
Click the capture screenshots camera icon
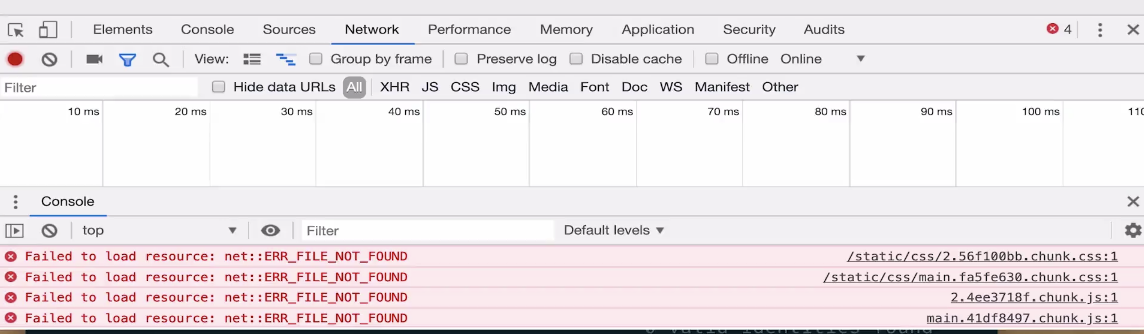pyautogui.click(x=94, y=59)
